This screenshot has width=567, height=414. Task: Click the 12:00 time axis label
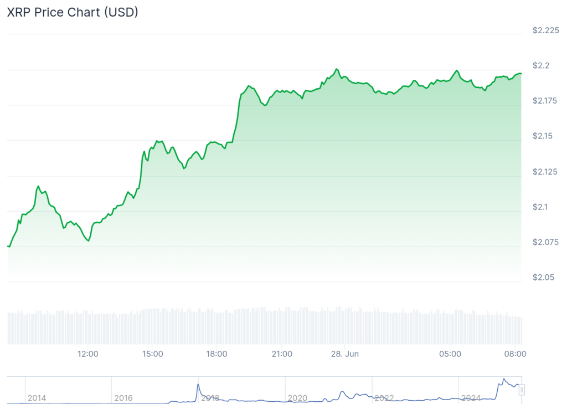88,354
